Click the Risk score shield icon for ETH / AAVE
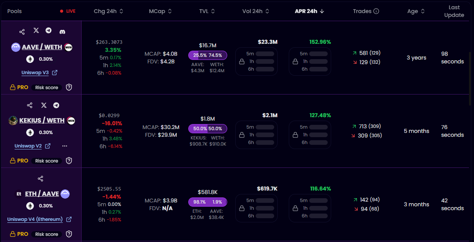Image resolution: width=474 pixels, height=242 pixels. [69, 234]
